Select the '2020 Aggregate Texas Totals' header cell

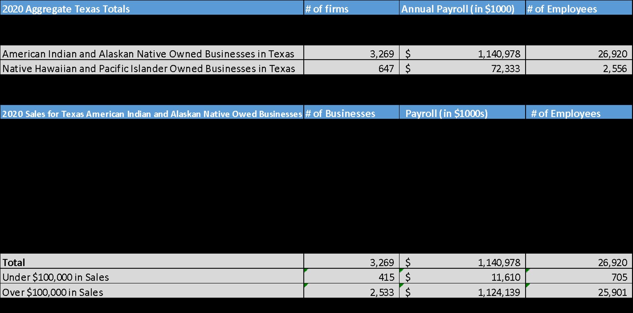[152, 8]
